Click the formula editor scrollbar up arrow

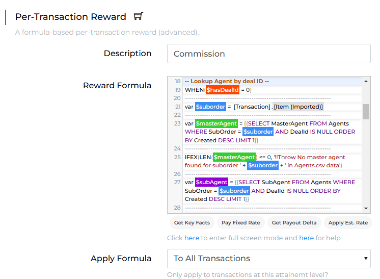(x=366, y=81)
